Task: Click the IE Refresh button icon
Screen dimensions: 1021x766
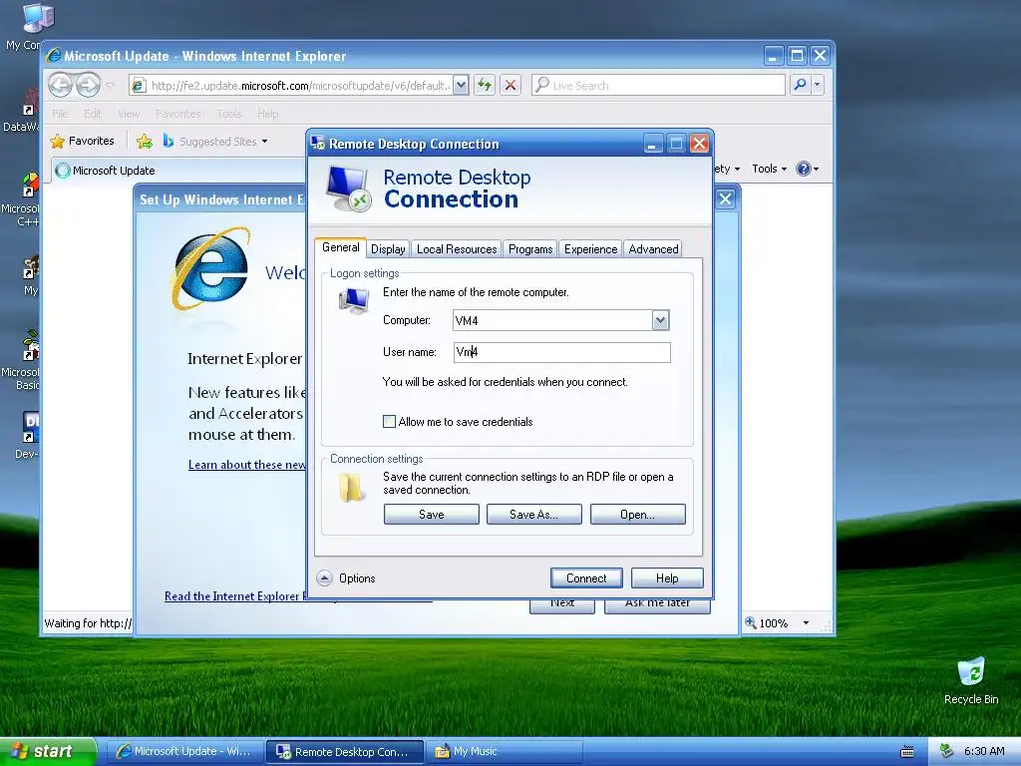Action: (485, 85)
